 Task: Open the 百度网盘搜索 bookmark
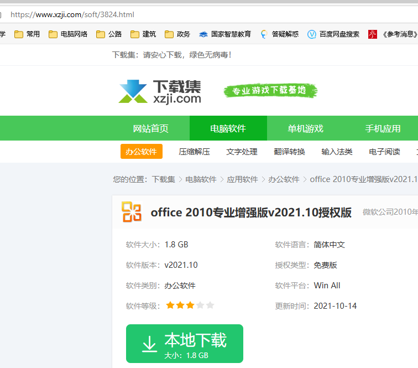pyautogui.click(x=333, y=34)
